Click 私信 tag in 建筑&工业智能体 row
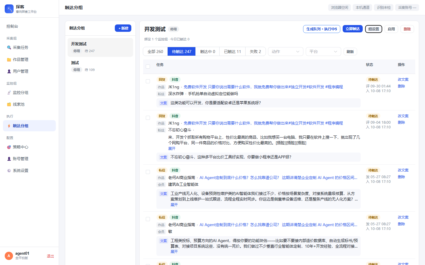This screenshot has width=425, height=265. (162, 170)
